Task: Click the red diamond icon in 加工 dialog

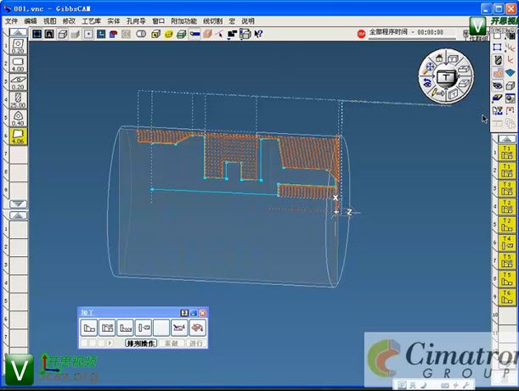Action: tap(198, 327)
